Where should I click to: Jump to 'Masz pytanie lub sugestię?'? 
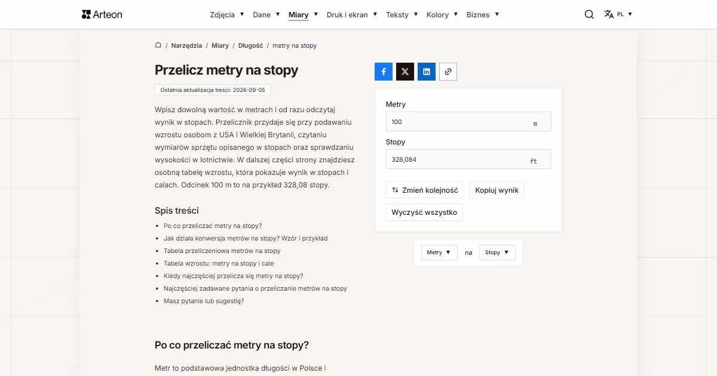tap(204, 301)
